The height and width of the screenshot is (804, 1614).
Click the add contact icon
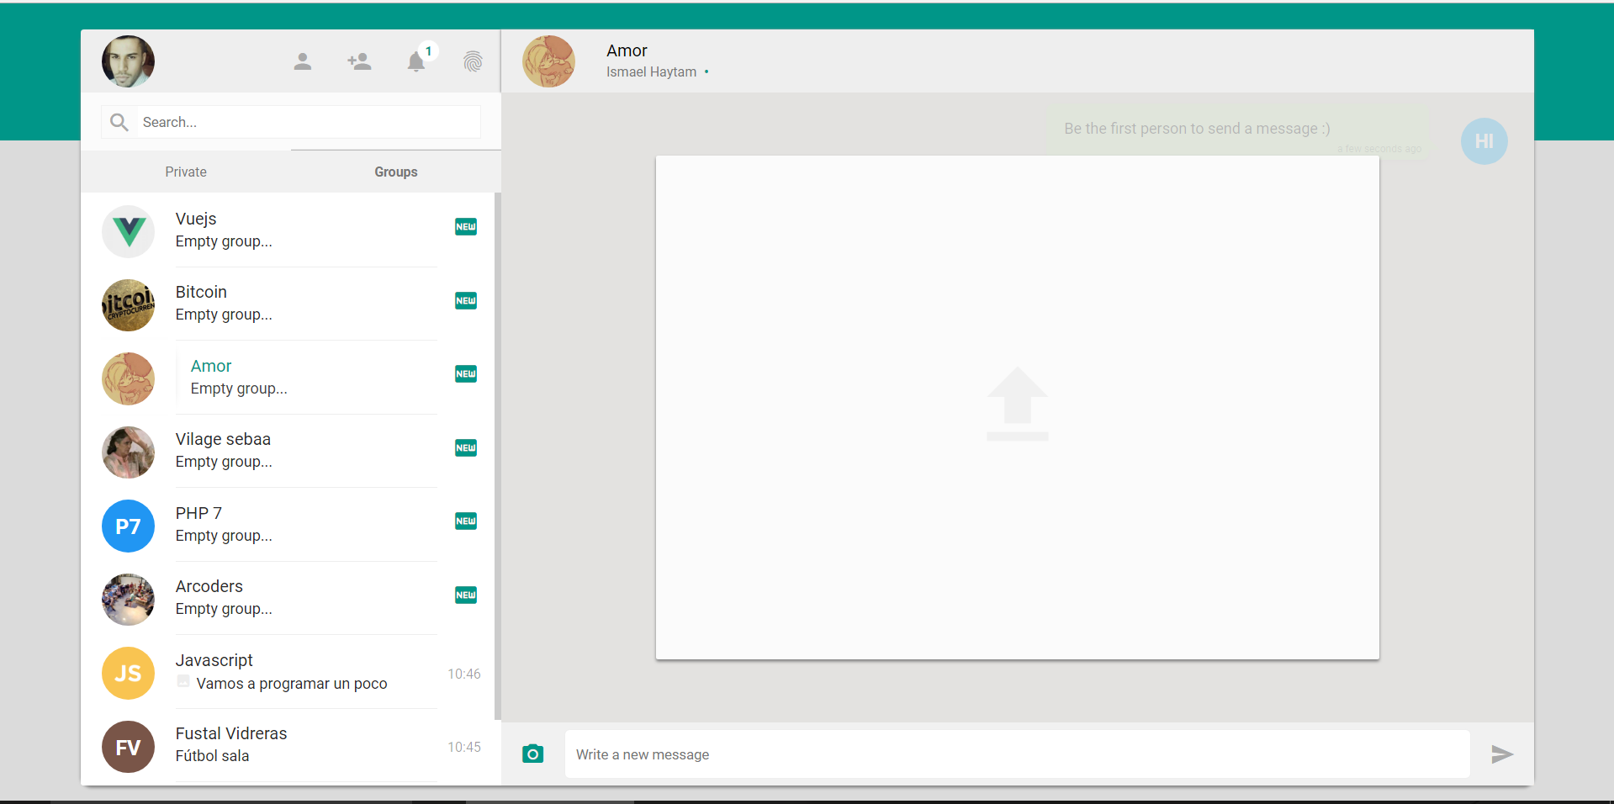[359, 61]
